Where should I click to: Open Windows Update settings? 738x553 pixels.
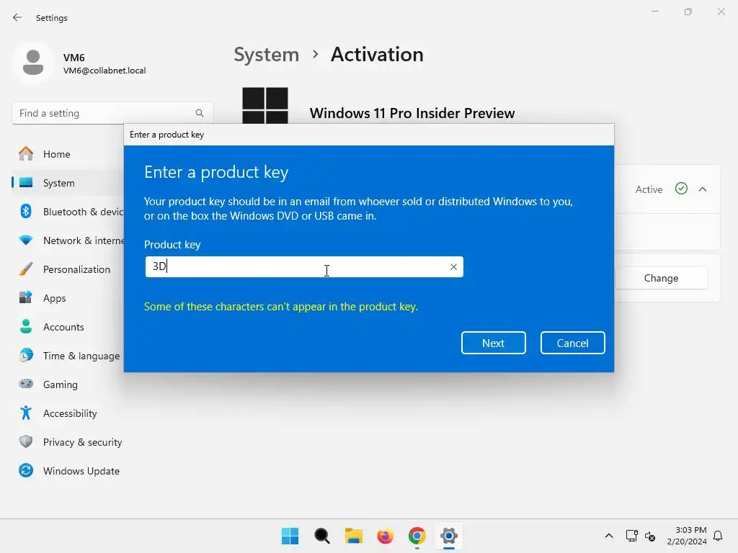coord(68,471)
